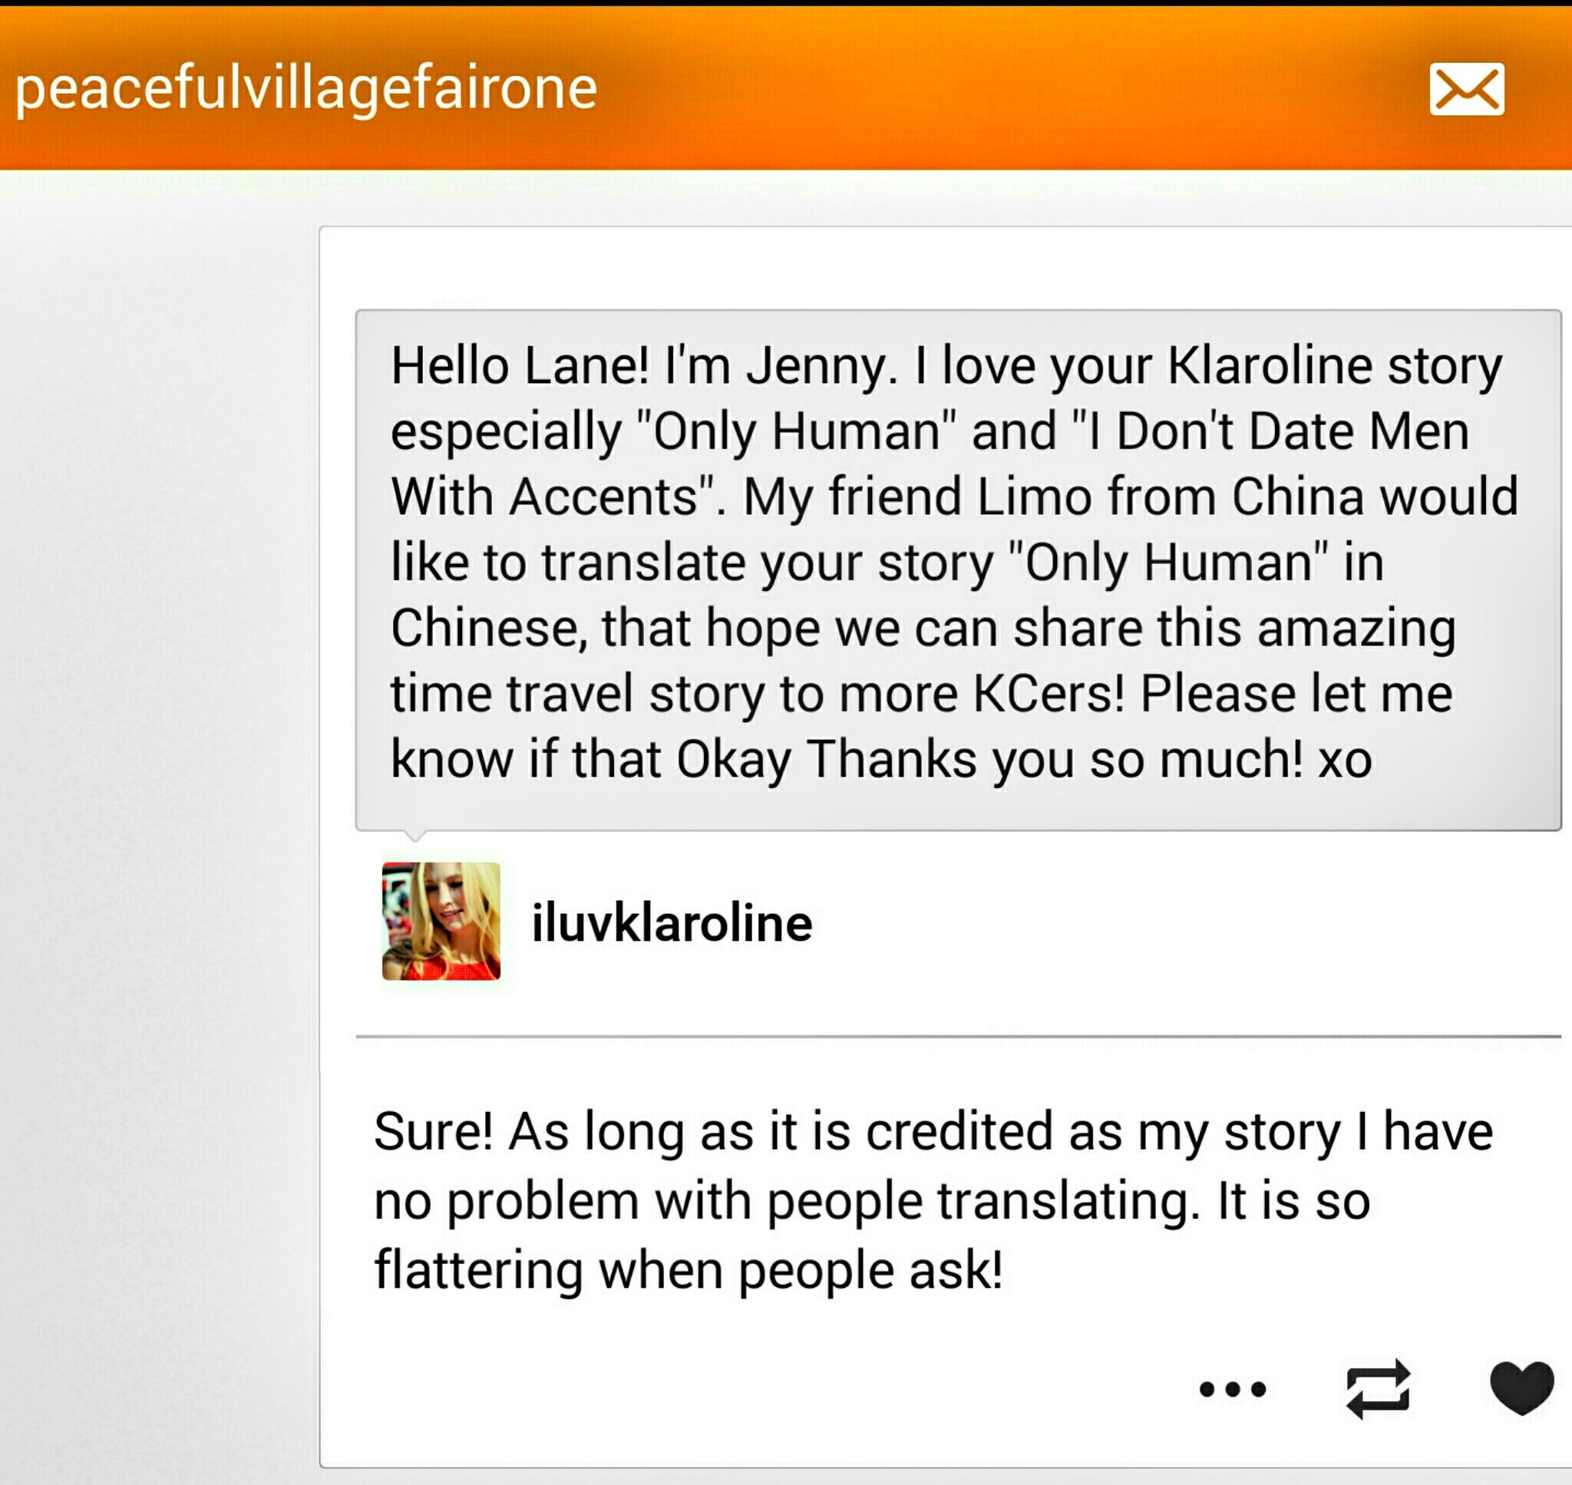Open the three-dot post options menu
This screenshot has width=1572, height=1485.
pos(1233,1389)
